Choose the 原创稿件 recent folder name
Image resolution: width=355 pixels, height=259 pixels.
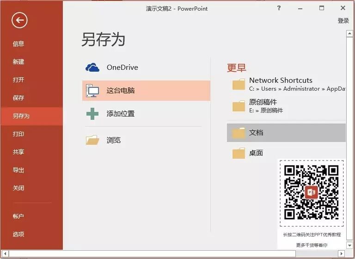pos(263,102)
